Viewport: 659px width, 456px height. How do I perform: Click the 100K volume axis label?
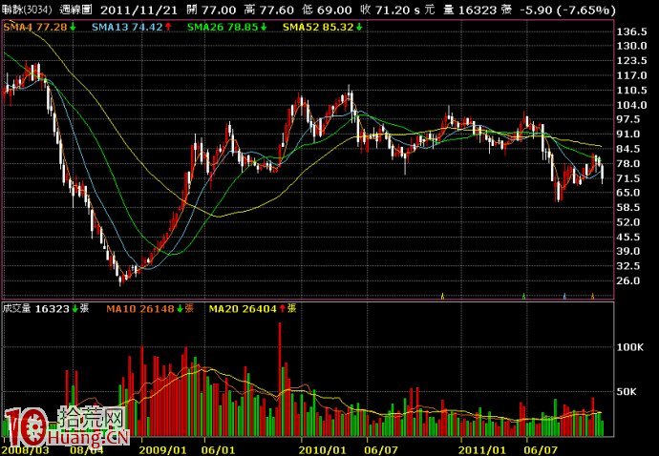click(630, 347)
